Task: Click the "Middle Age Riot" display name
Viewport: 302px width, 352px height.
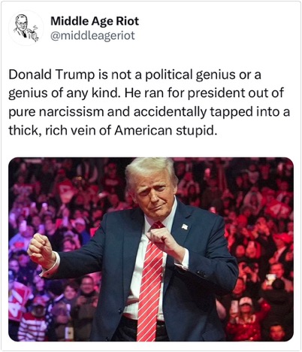Action: 95,21
